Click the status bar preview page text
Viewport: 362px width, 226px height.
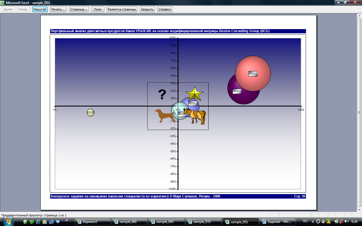click(34, 215)
